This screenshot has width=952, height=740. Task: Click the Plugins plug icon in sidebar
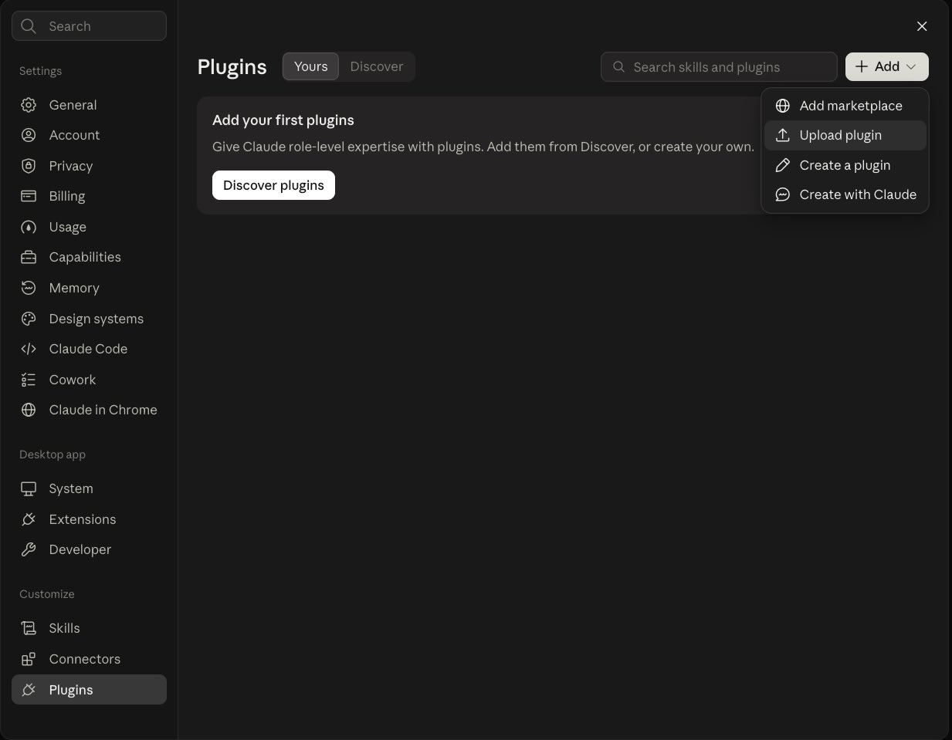[29, 690]
